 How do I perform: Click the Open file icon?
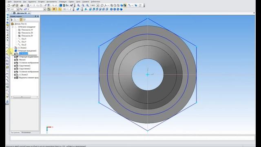click(x=13, y=5)
